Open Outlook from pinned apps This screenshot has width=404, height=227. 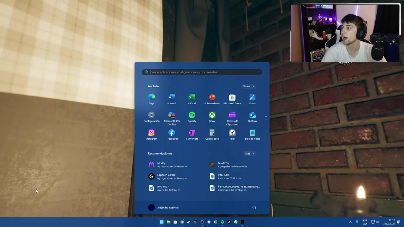click(252, 117)
